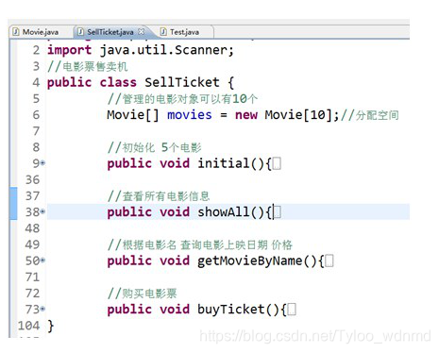Expand folded showAll() method at line 38
This screenshot has width=439, height=353.
click(x=42, y=211)
